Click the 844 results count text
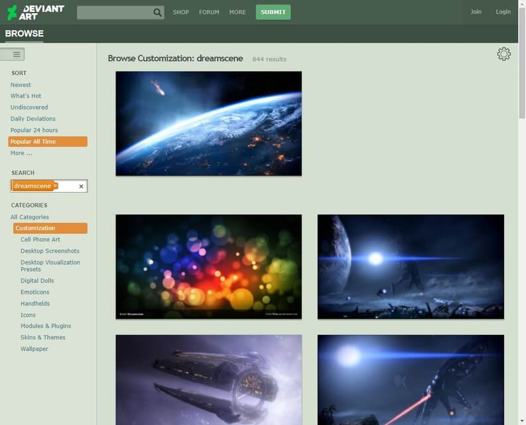 point(269,60)
